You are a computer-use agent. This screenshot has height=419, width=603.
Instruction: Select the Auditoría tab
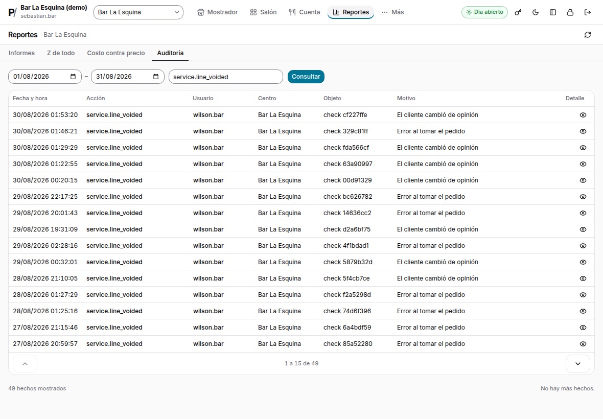[170, 53]
